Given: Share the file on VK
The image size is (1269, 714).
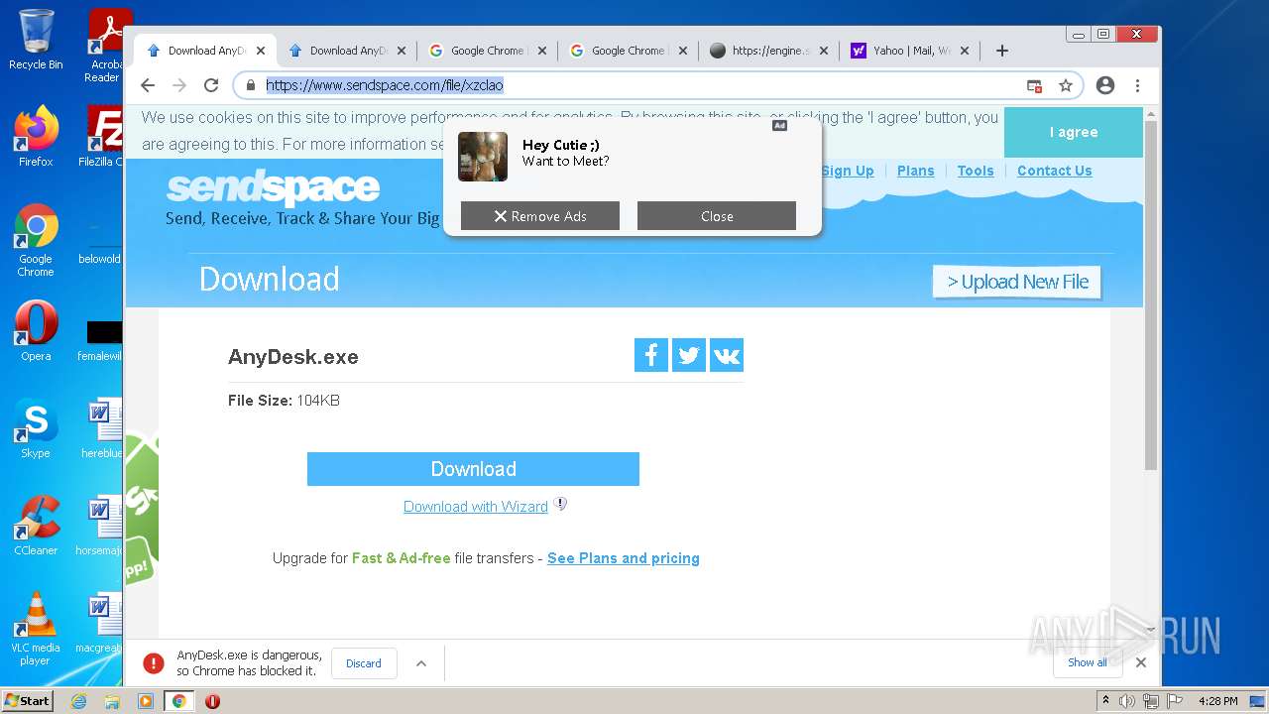Looking at the screenshot, I should (x=727, y=355).
